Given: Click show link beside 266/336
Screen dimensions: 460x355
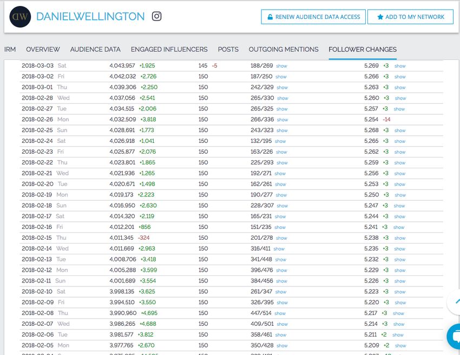Looking at the screenshot, I should click(282, 120).
